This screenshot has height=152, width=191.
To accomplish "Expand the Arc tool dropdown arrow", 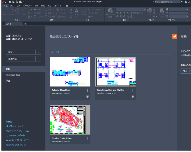I will [x=24, y=16].
